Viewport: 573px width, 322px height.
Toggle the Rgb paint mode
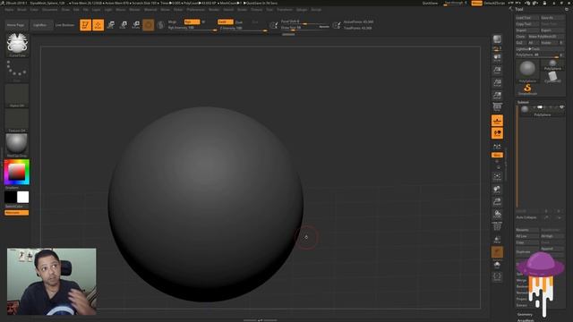192,21
